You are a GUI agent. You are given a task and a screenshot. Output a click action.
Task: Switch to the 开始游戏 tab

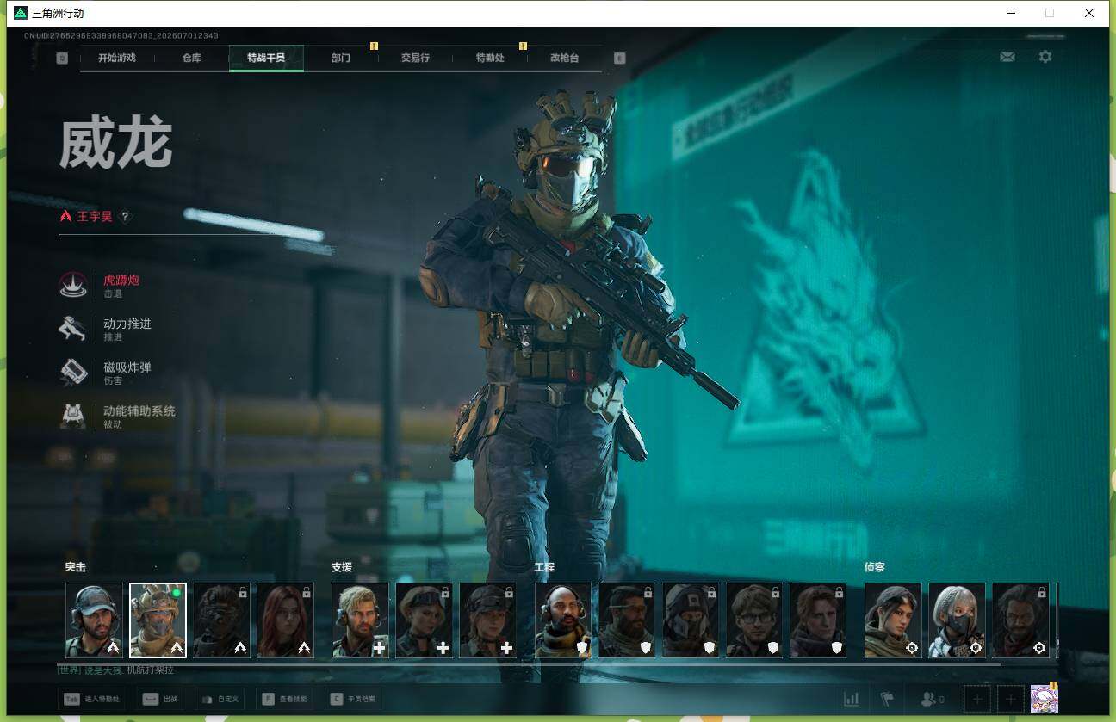[x=117, y=59]
